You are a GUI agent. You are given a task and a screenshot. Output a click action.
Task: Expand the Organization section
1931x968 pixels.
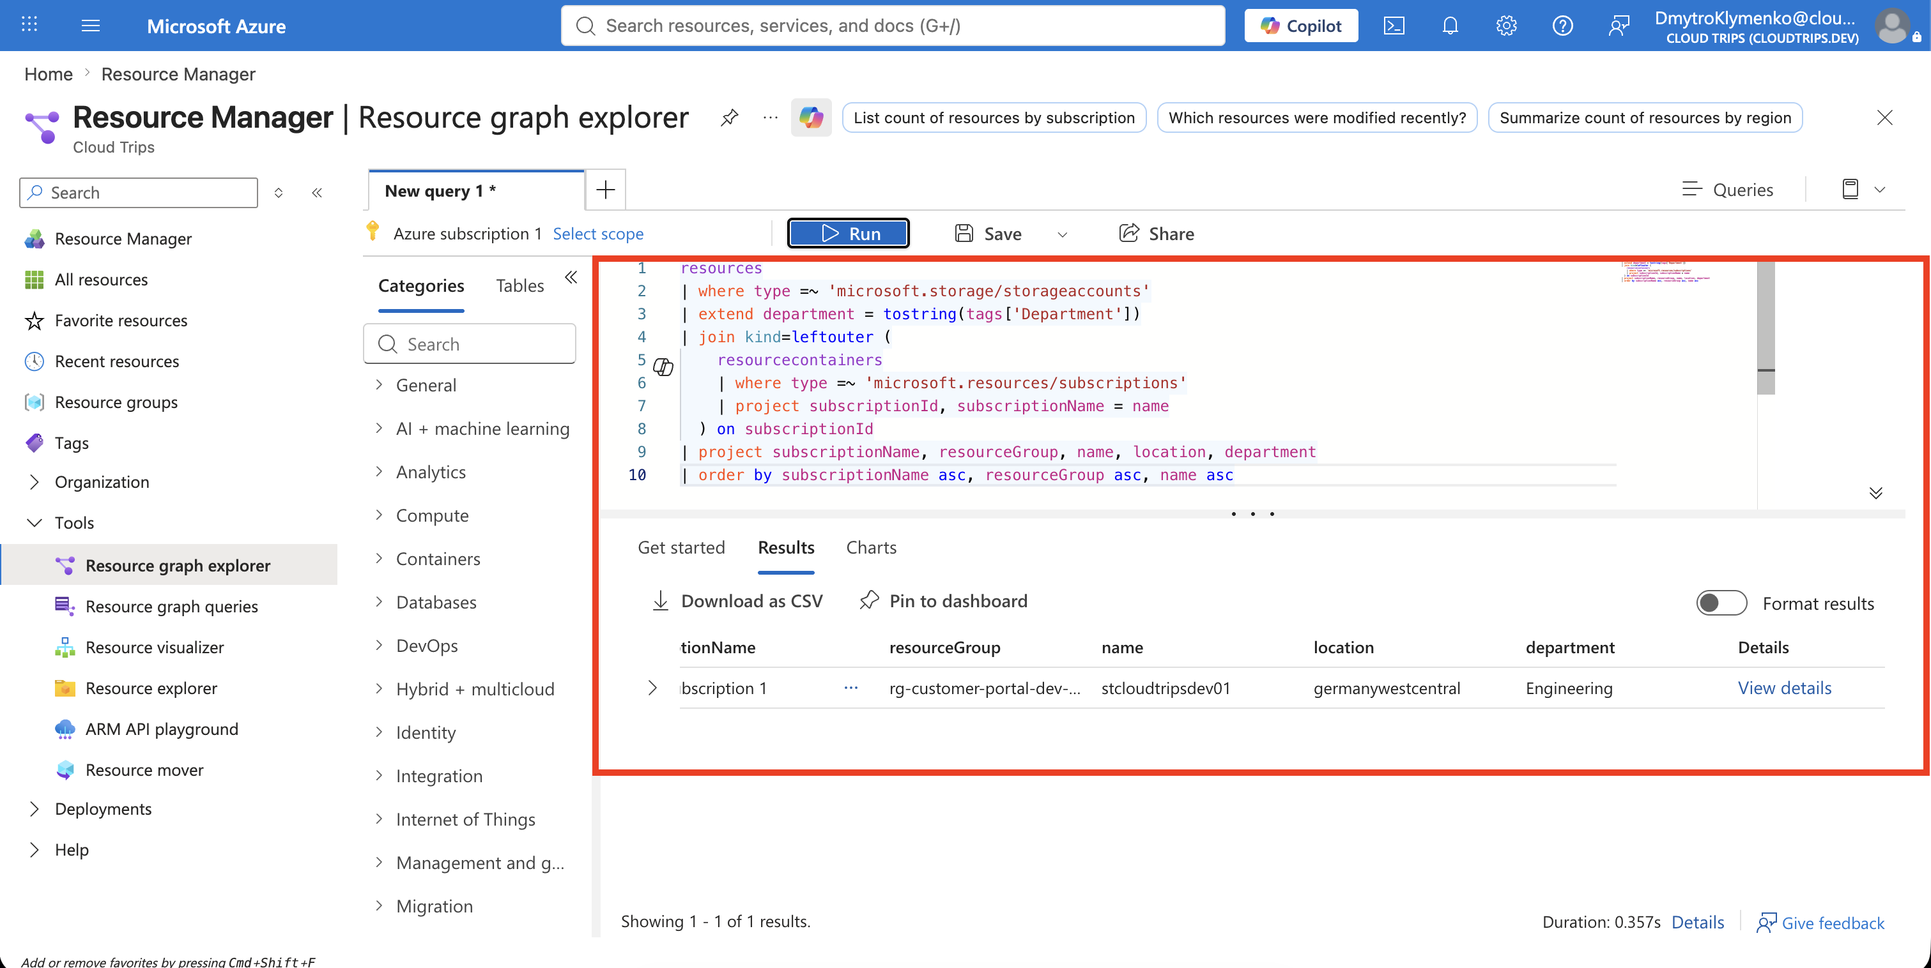point(35,481)
